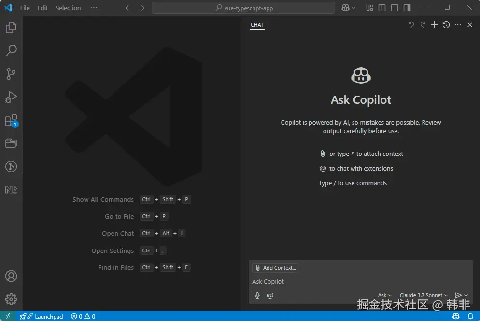Screen dimensions: 480x321
Task: Send the chat message
Action: (x=458, y=295)
